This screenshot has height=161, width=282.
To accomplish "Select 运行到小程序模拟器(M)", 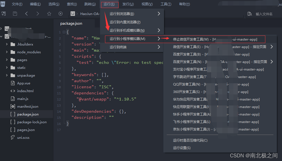I will 132,39.
